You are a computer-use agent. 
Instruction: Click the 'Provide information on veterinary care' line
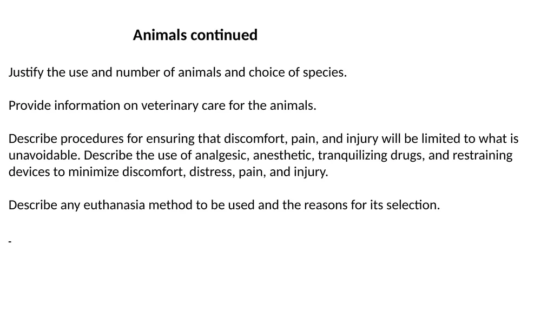pos(162,105)
